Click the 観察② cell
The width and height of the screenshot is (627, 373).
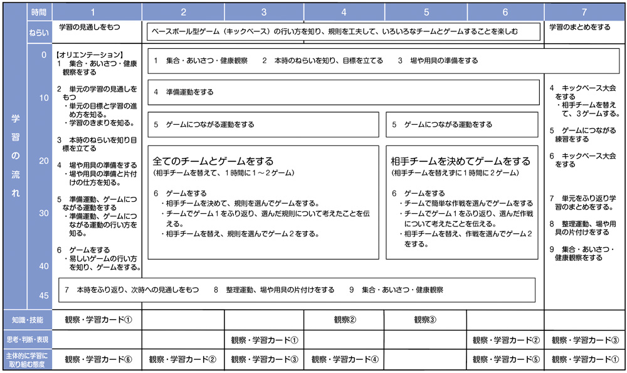coord(345,320)
